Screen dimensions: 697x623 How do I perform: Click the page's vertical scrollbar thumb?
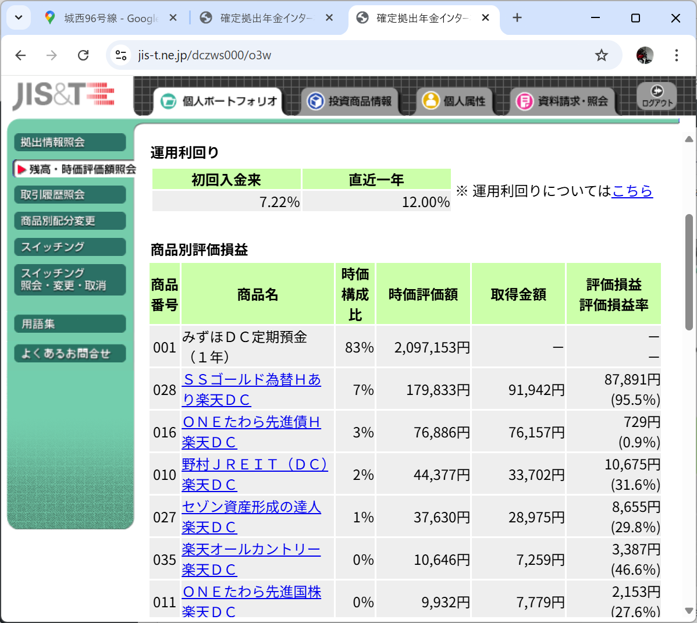[689, 272]
